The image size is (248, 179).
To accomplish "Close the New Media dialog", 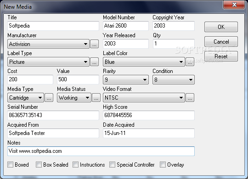I will (x=234, y=5).
